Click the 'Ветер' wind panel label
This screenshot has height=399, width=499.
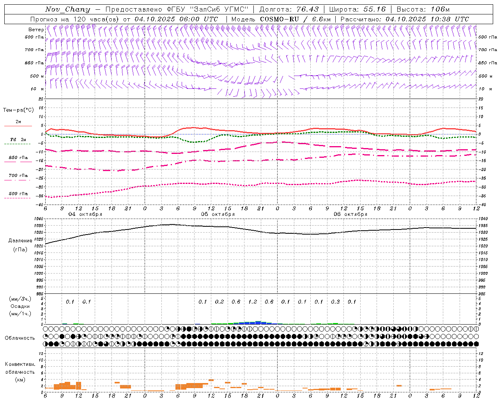[36, 30]
